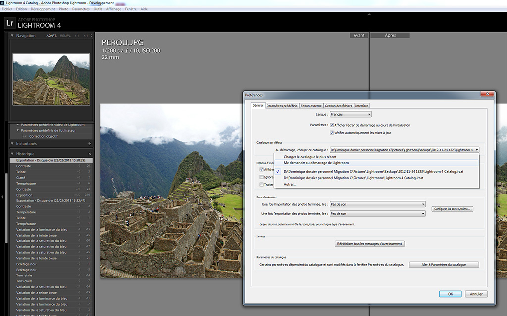Viewport: 507px width, 316px height.
Task: Switch to Paramètres prédéfinis tab
Action: click(x=282, y=106)
